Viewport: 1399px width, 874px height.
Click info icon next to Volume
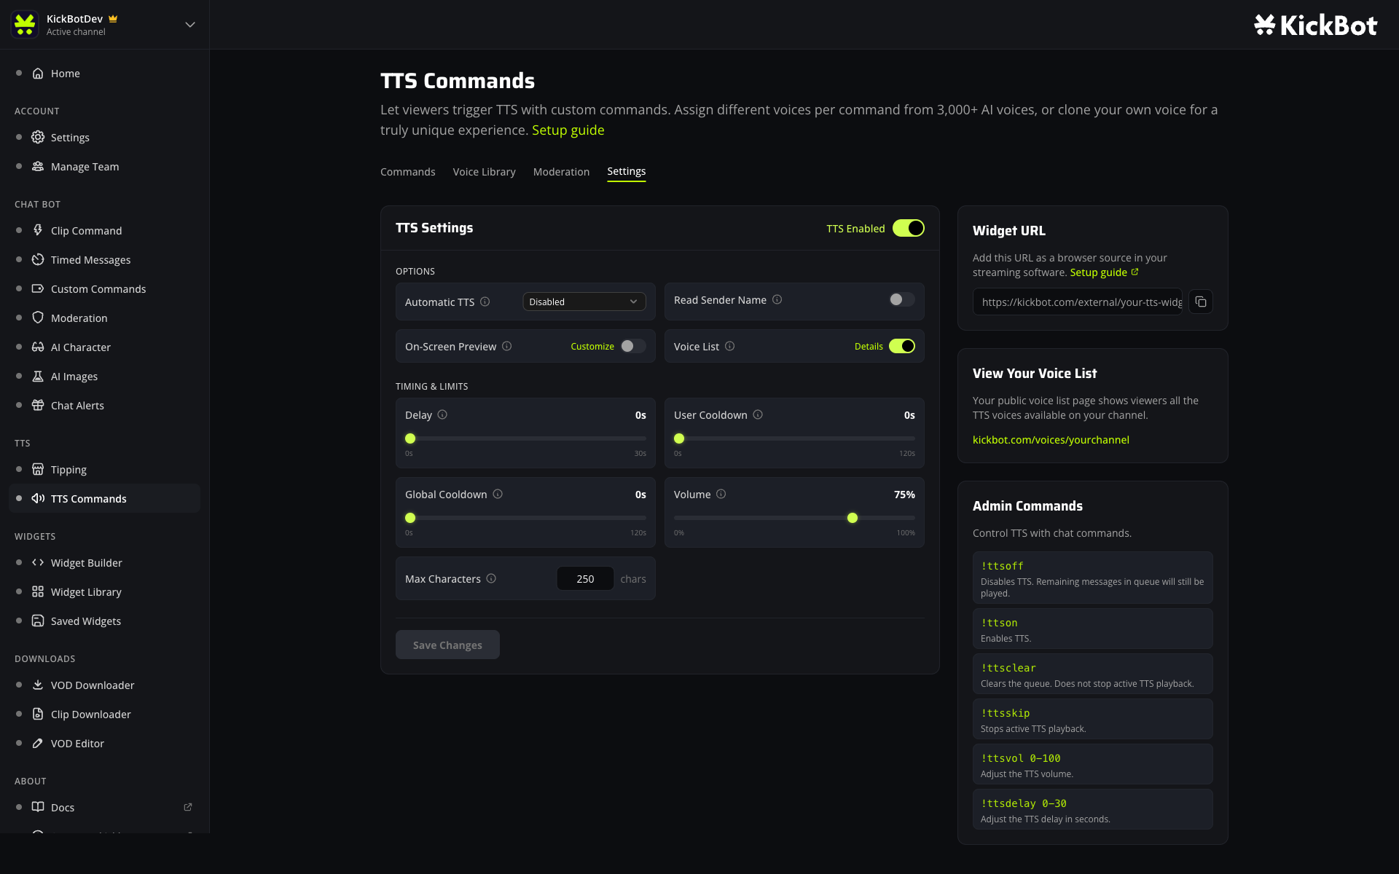click(721, 494)
